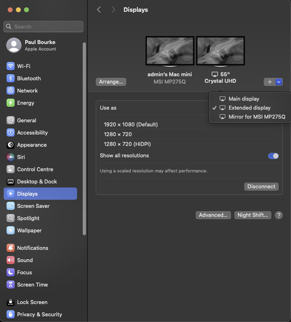Screen dimensions: 291x322
Task: Click the Screen Time hourglass icon
Action: [11, 285]
